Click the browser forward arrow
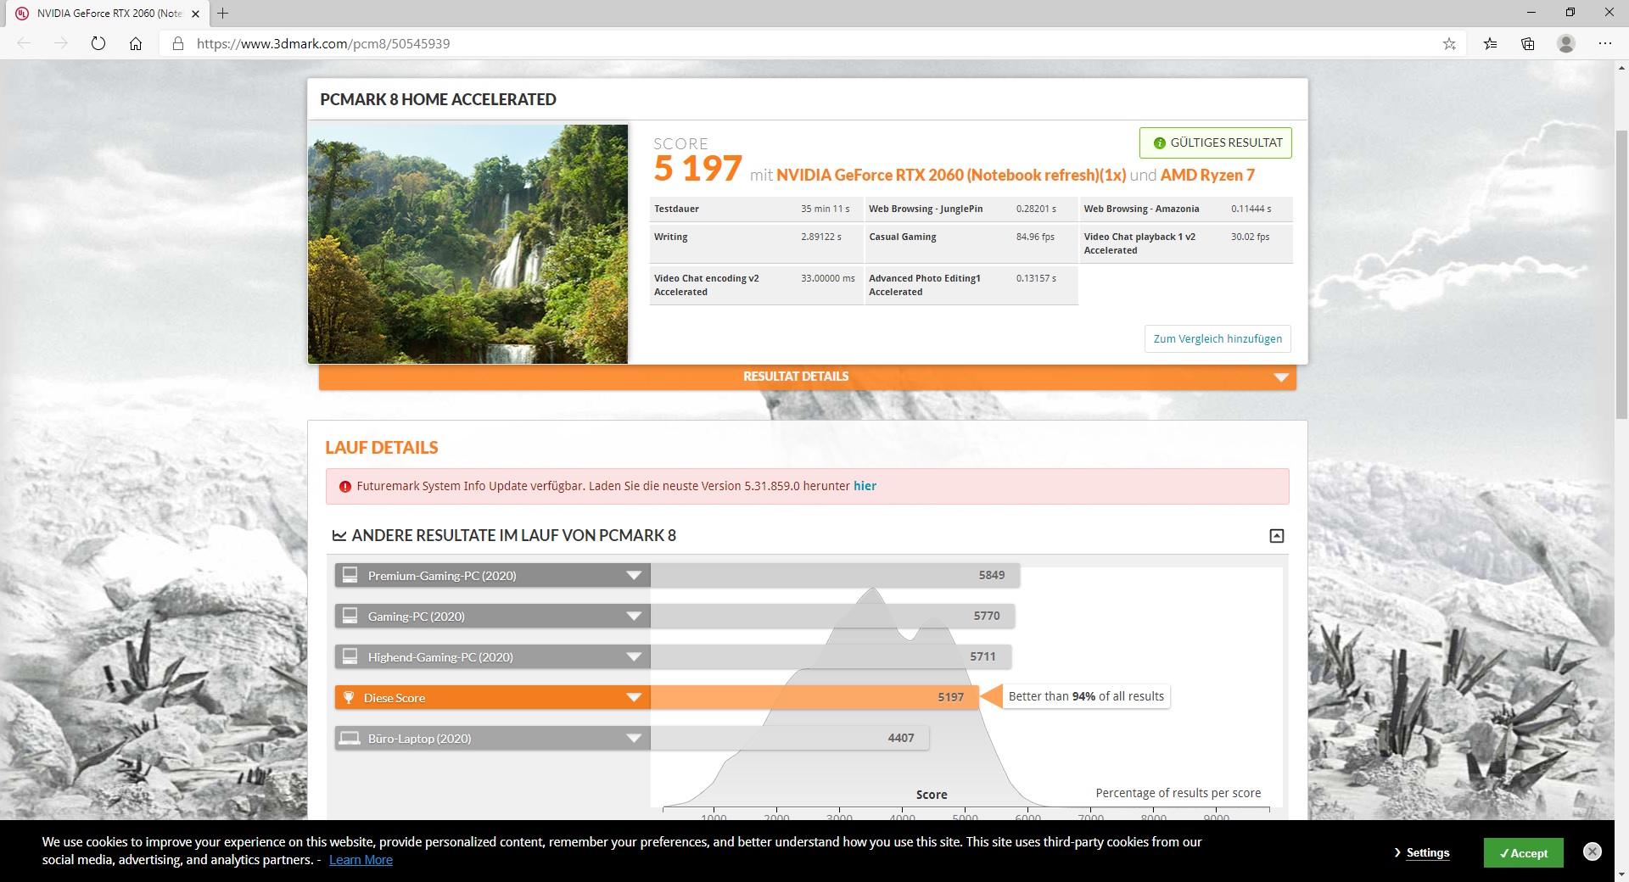This screenshot has width=1629, height=882. point(61,43)
